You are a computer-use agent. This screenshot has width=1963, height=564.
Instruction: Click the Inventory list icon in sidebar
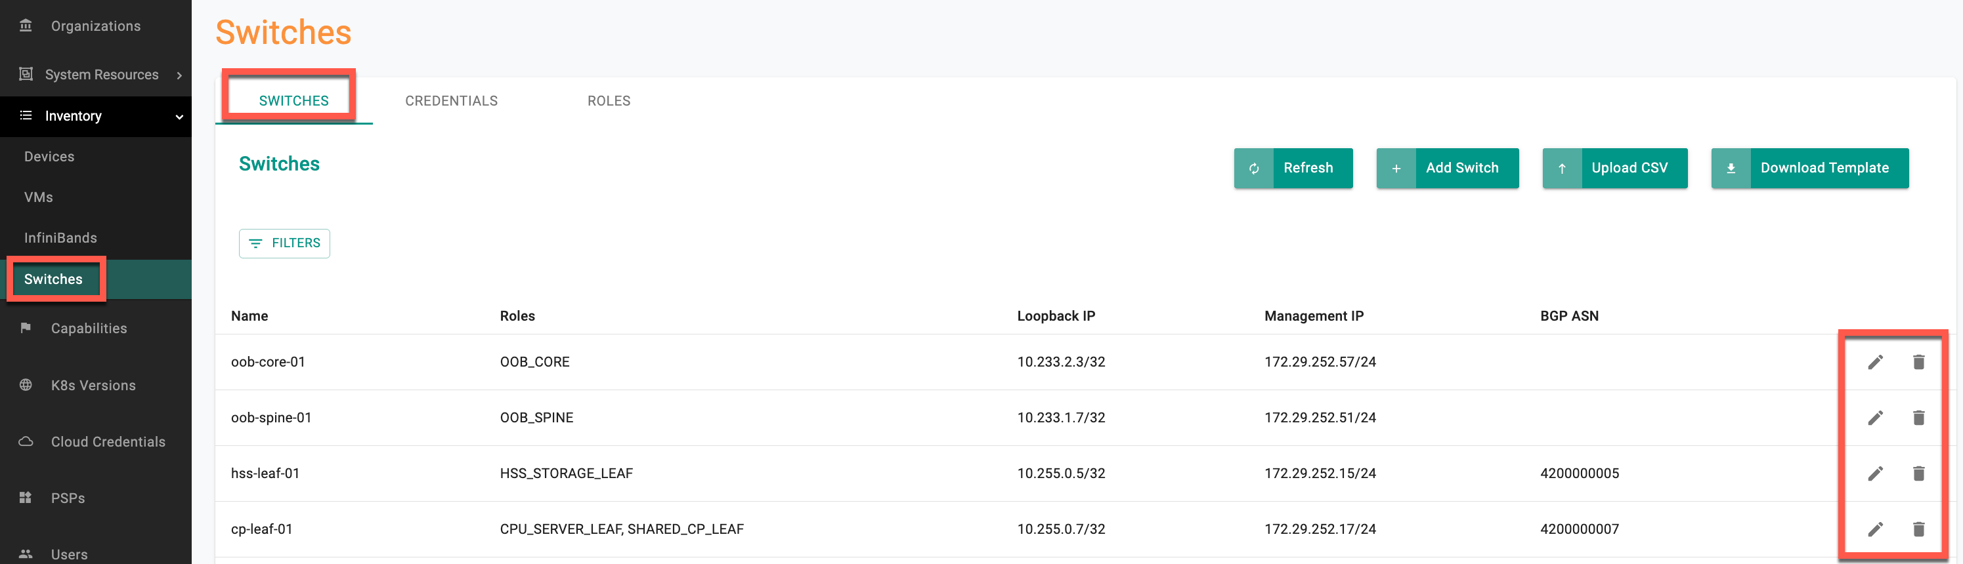click(x=26, y=115)
